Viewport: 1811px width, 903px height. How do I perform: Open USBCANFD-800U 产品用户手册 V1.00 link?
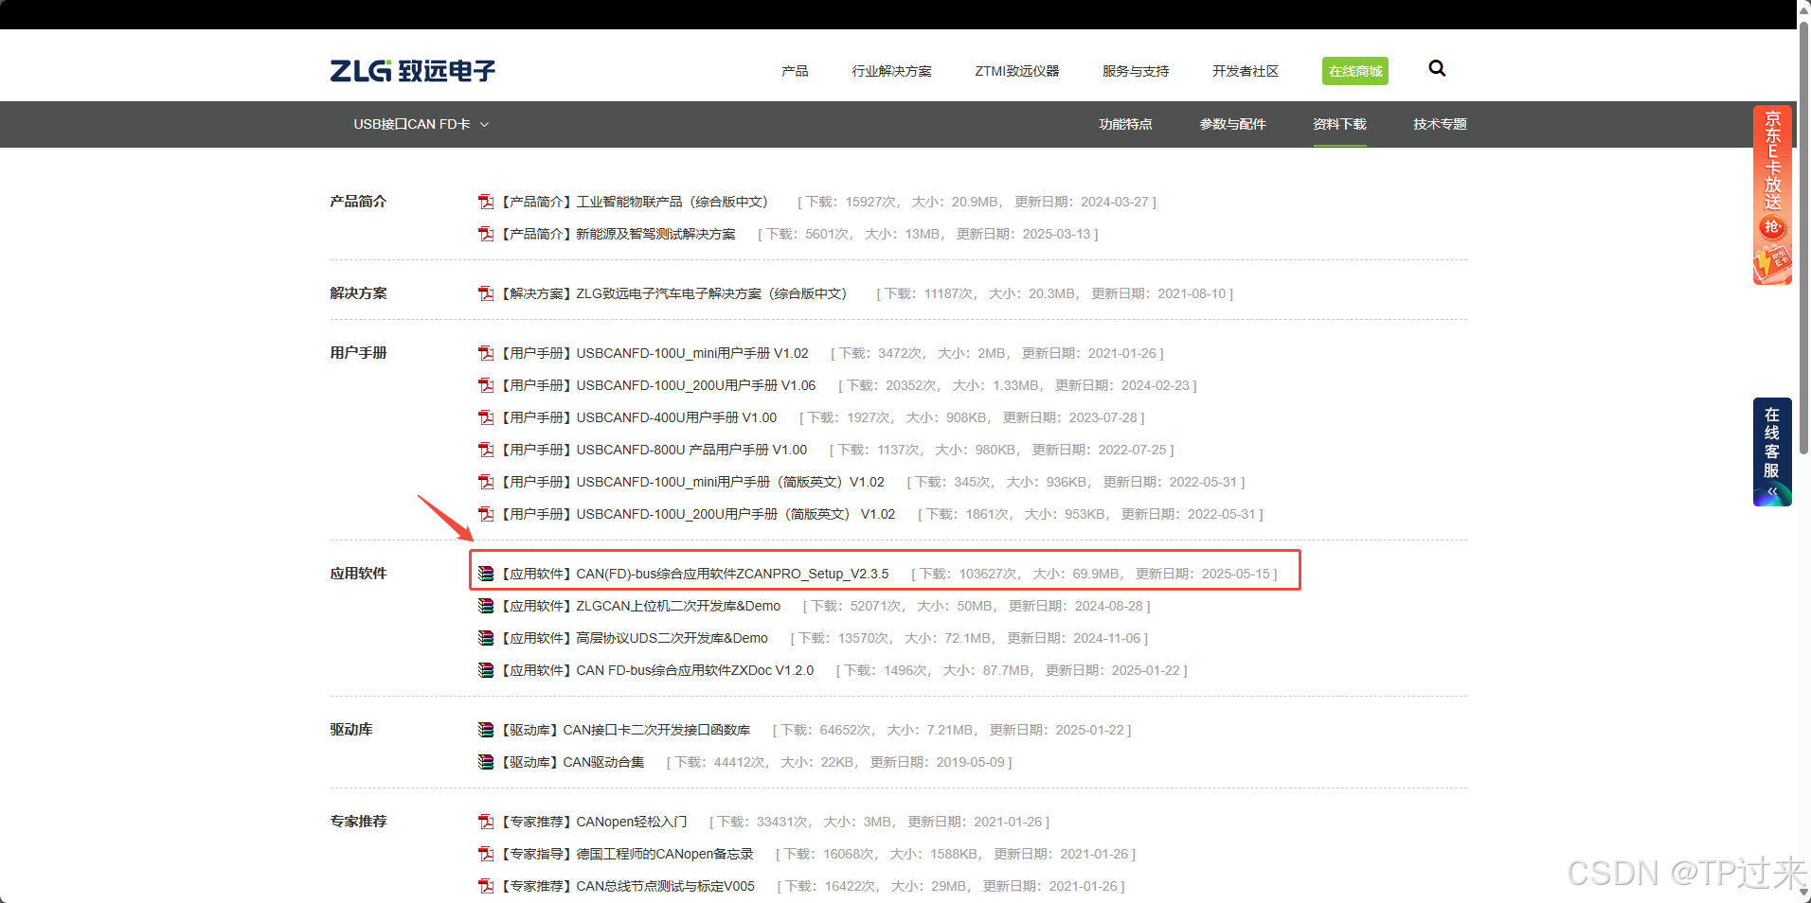tap(654, 450)
